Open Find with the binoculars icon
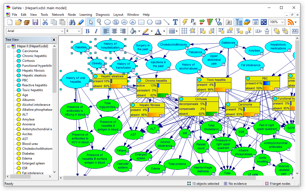The image size is (305, 191). (x=72, y=22)
